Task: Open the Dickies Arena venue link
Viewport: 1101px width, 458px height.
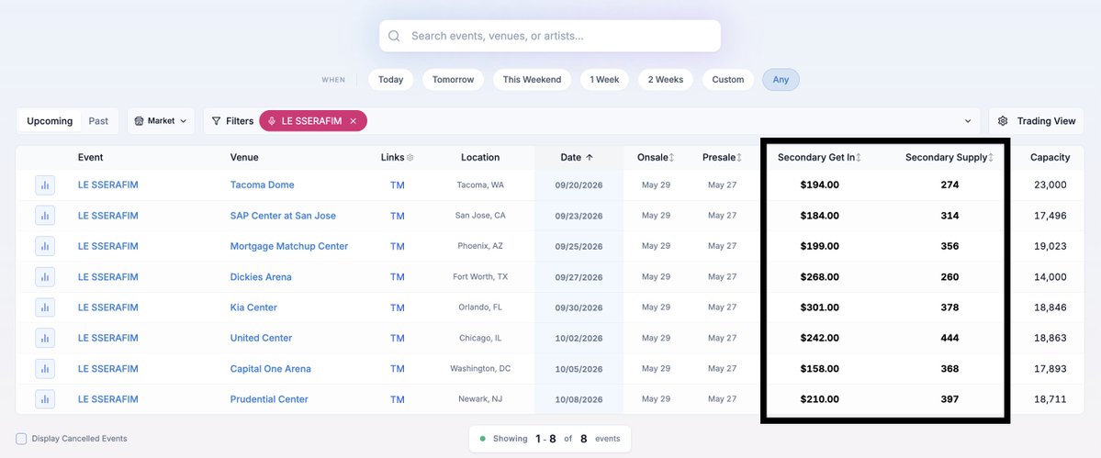Action: [x=261, y=277]
